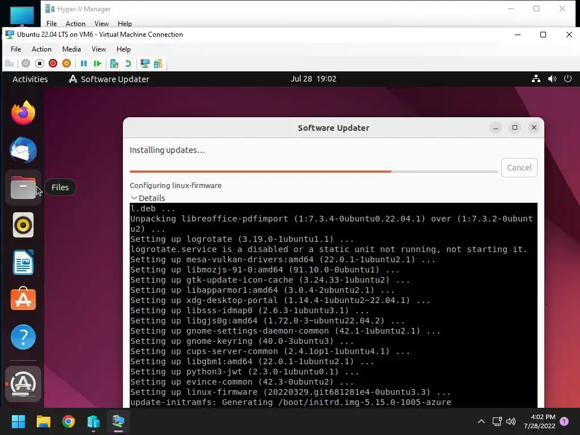
Task: Open Chrome from Windows taskbar
Action: (69, 421)
